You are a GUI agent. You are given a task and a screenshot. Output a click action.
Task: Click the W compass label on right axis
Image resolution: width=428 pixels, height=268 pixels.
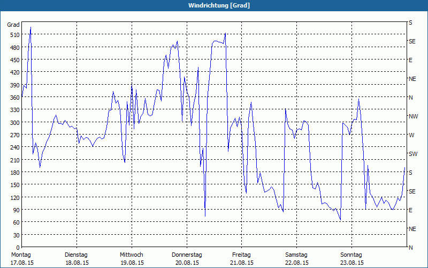(411, 135)
